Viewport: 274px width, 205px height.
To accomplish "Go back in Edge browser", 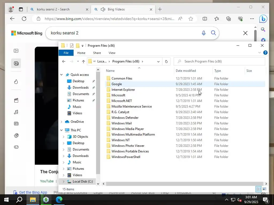I will click(12, 19).
